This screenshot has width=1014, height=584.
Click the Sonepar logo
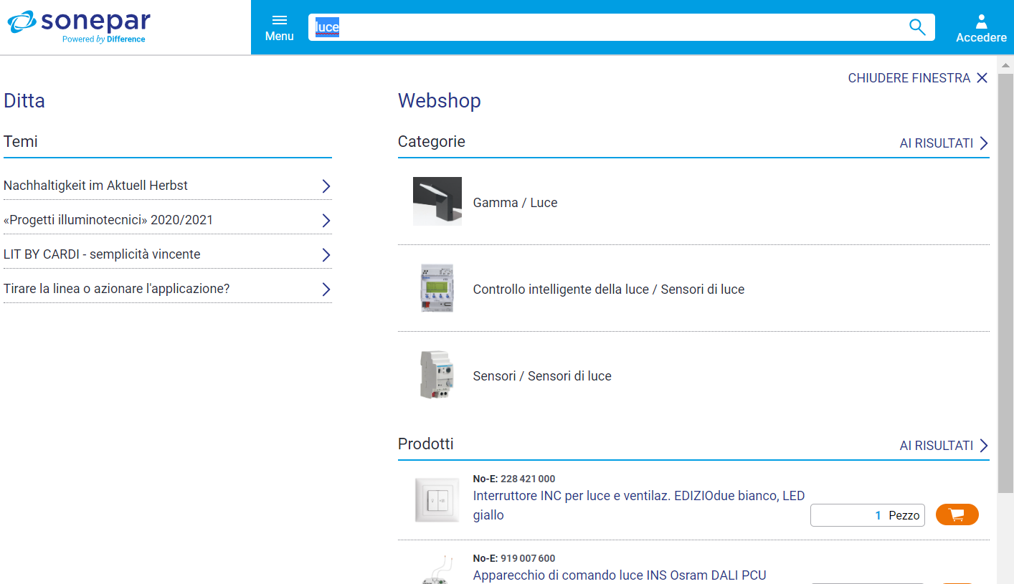tap(79, 27)
